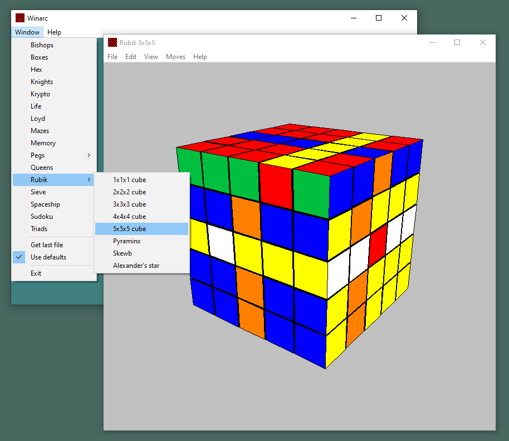Viewport: 509px width, 441px height.
Task: Open the Krypto game entry
Action: pos(54,94)
